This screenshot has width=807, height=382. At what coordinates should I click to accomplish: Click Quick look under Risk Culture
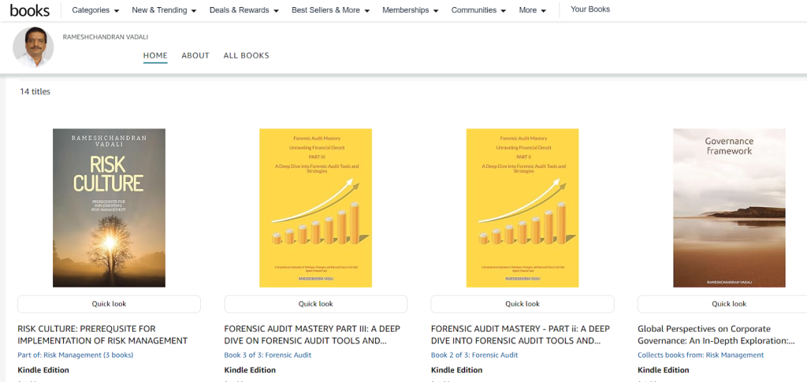pos(109,304)
